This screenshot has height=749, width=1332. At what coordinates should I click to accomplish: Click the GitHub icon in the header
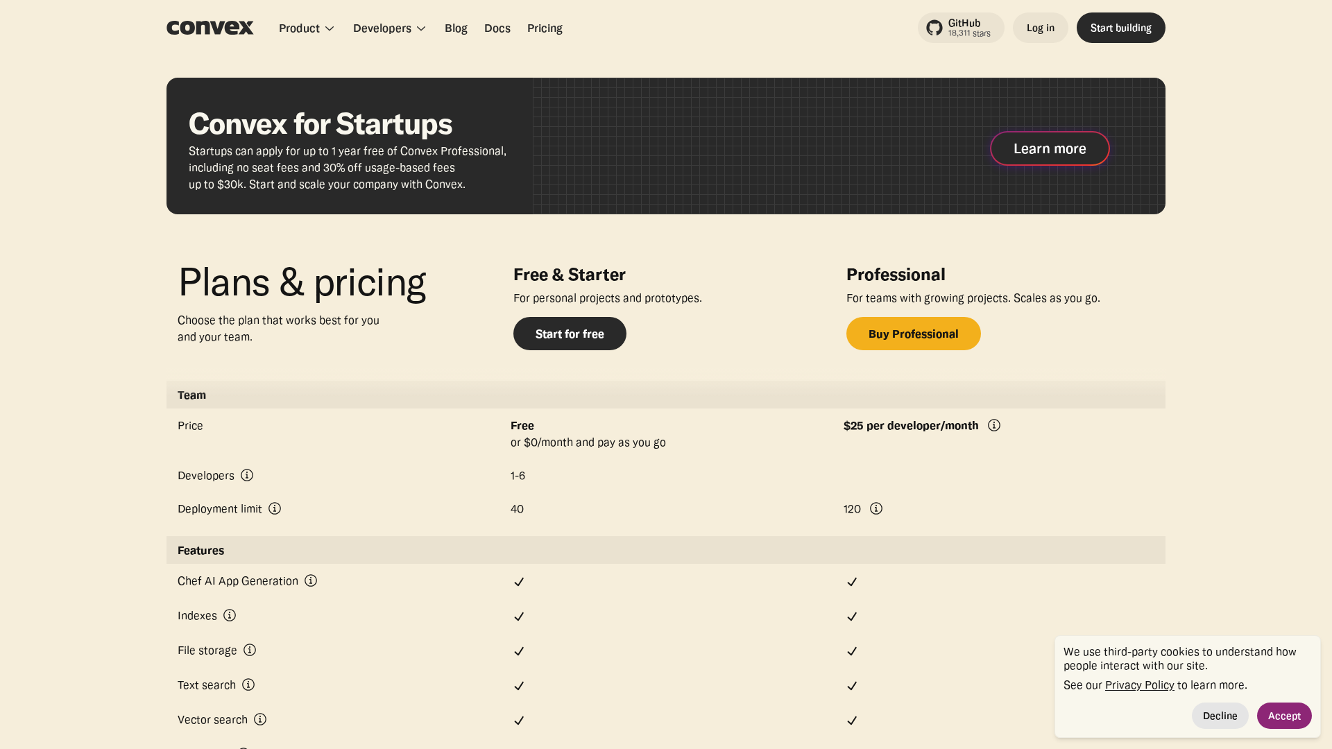[x=933, y=28]
